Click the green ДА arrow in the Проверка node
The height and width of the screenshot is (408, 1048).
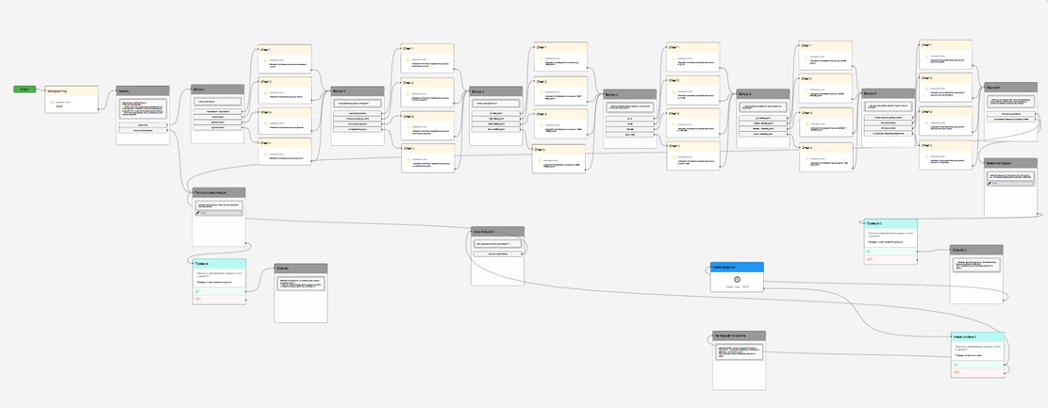pyautogui.click(x=198, y=291)
